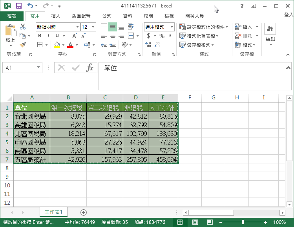This screenshot has width=294, height=227.
Task: Decrease font size with small A icon
Action: tap(84, 36)
